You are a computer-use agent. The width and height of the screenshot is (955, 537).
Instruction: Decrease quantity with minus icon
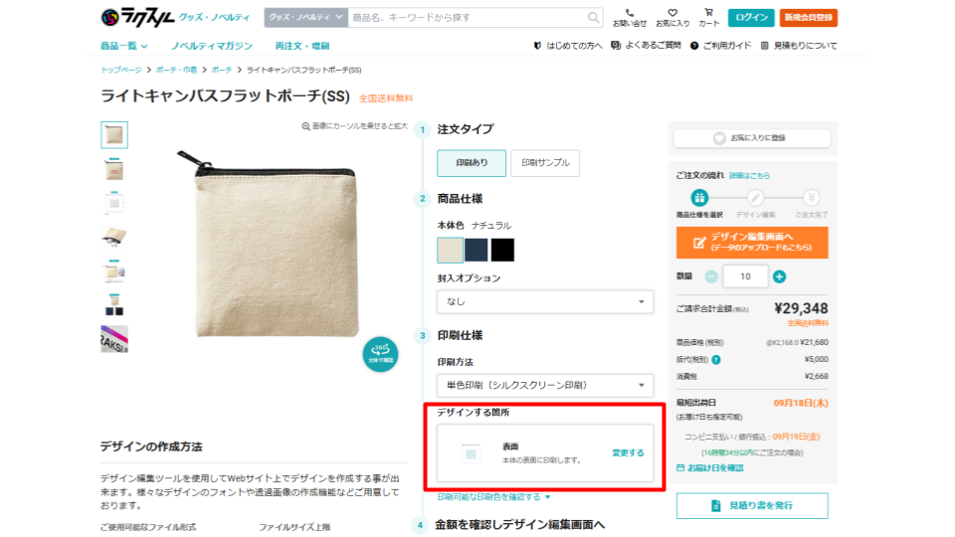pos(711,276)
